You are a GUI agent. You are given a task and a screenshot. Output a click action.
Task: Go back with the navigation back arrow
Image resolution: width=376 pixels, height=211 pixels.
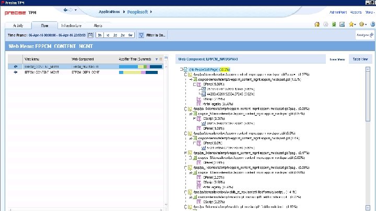point(65,10)
